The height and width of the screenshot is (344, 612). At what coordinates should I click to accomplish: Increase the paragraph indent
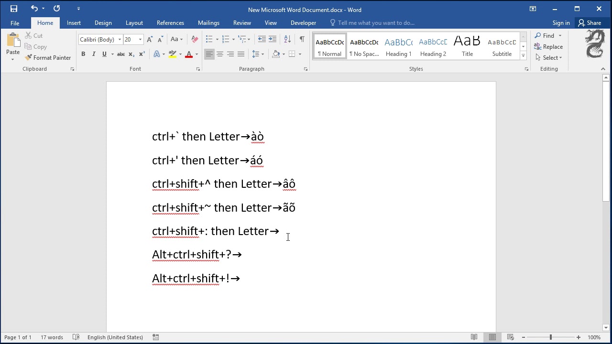coord(273,40)
